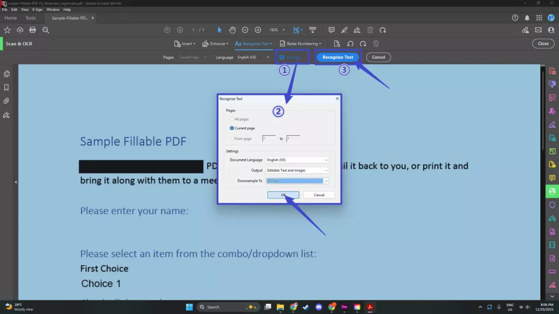Viewport: 559px width, 314px height.
Task: Click the magnifier find text icon
Action: click(x=46, y=30)
